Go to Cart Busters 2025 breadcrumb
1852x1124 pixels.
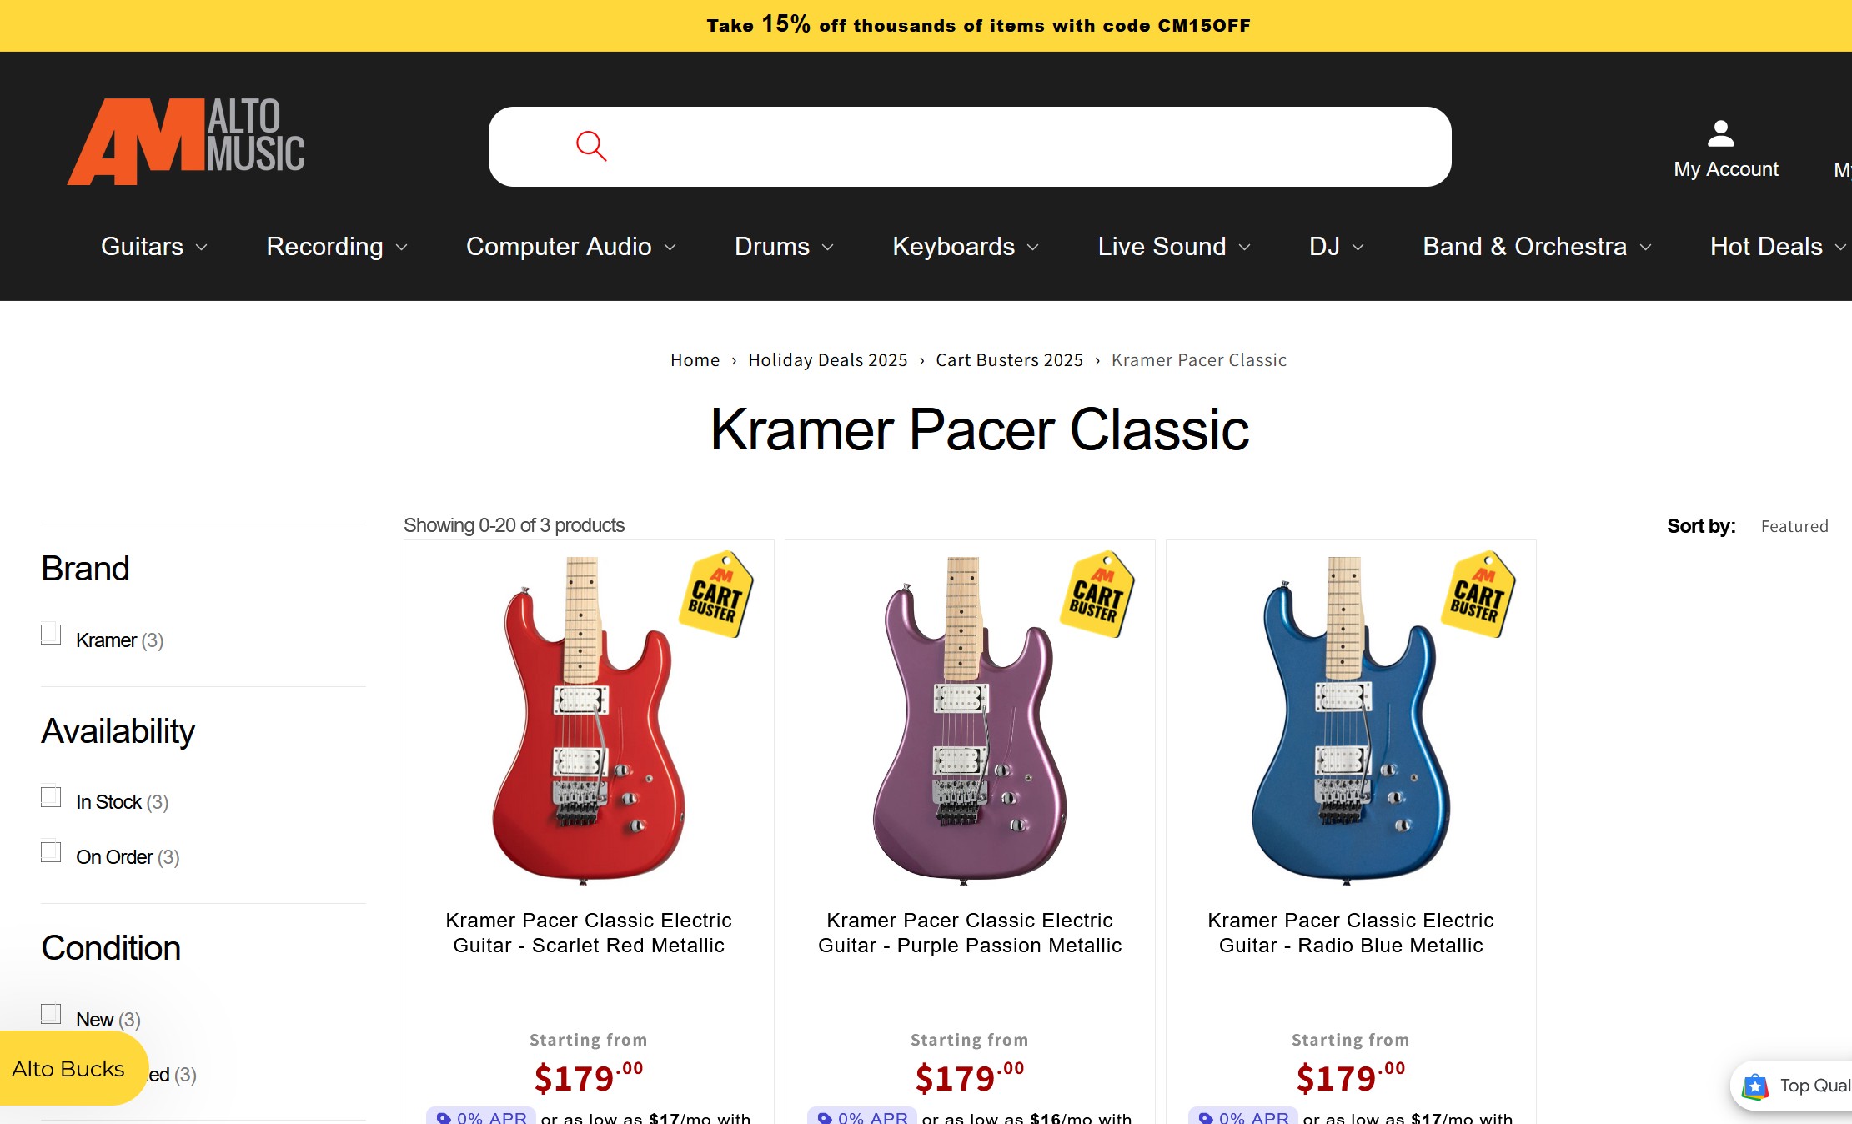pos(1009,360)
